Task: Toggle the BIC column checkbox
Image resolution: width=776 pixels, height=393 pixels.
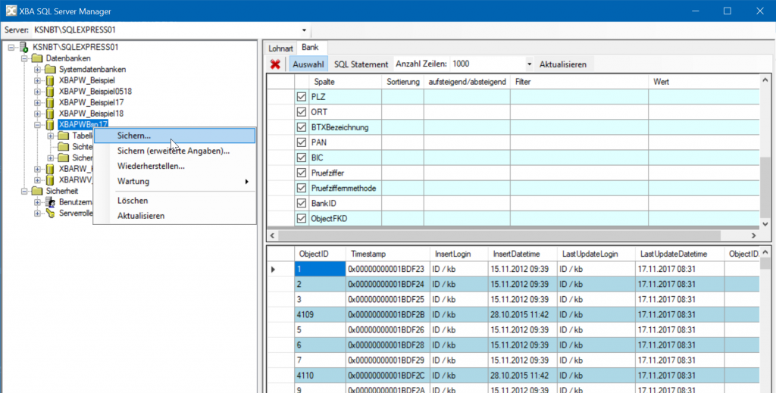Action: click(301, 158)
